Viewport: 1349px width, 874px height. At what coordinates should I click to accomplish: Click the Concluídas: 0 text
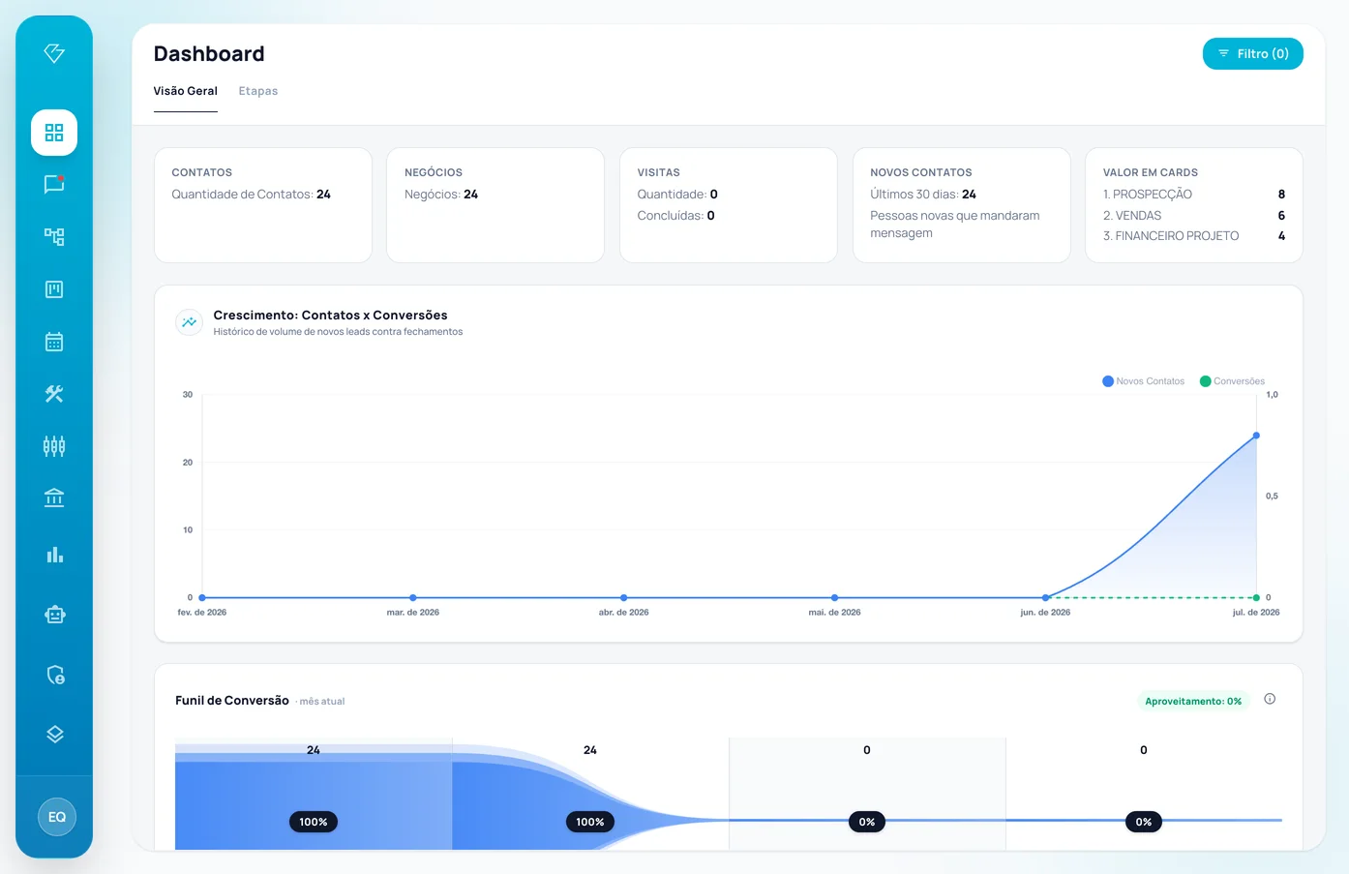tap(675, 216)
